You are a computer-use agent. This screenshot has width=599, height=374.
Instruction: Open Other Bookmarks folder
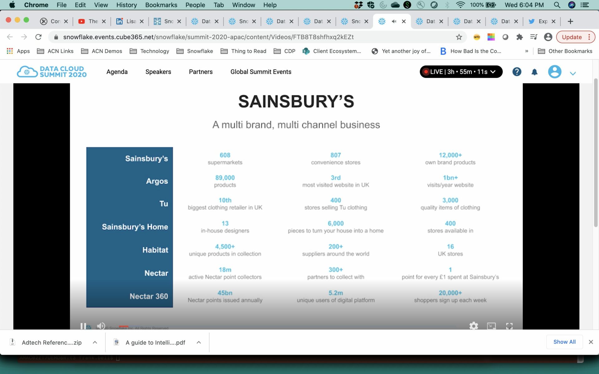click(x=565, y=51)
